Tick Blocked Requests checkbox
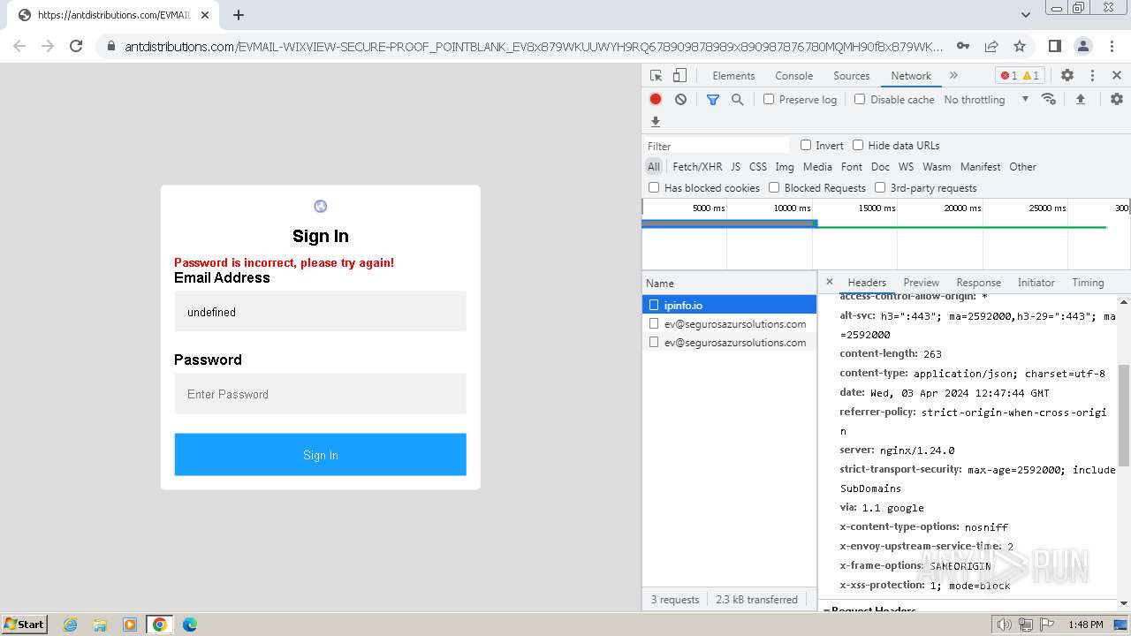Viewport: 1131px width, 636px height. click(x=774, y=187)
